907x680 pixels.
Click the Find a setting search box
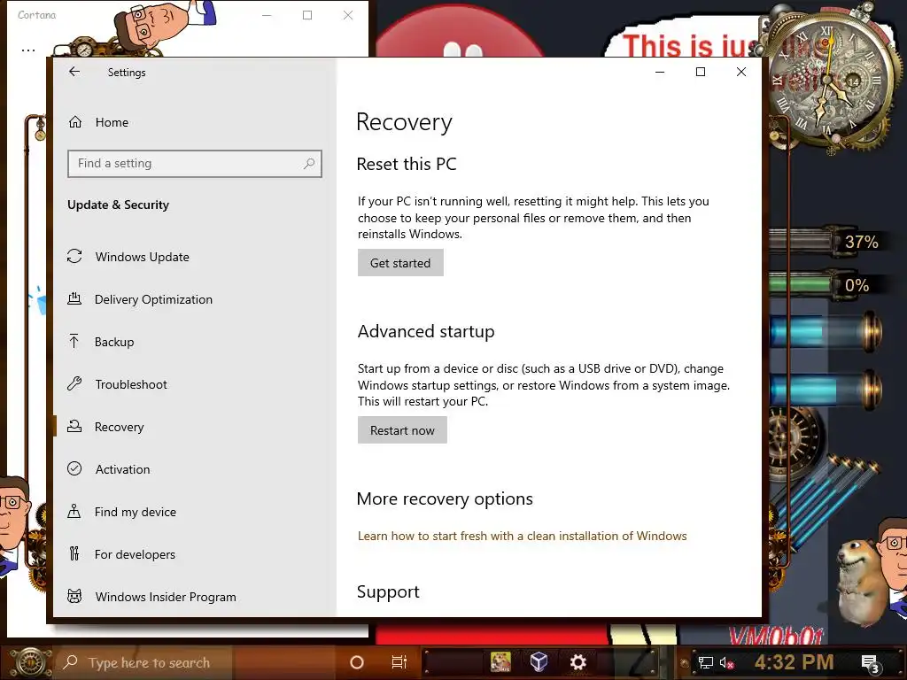194,164
